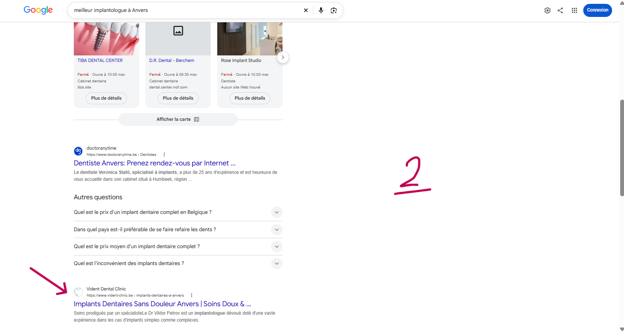Click the Afficher la carte button
The width and height of the screenshot is (624, 332).
[x=178, y=119]
